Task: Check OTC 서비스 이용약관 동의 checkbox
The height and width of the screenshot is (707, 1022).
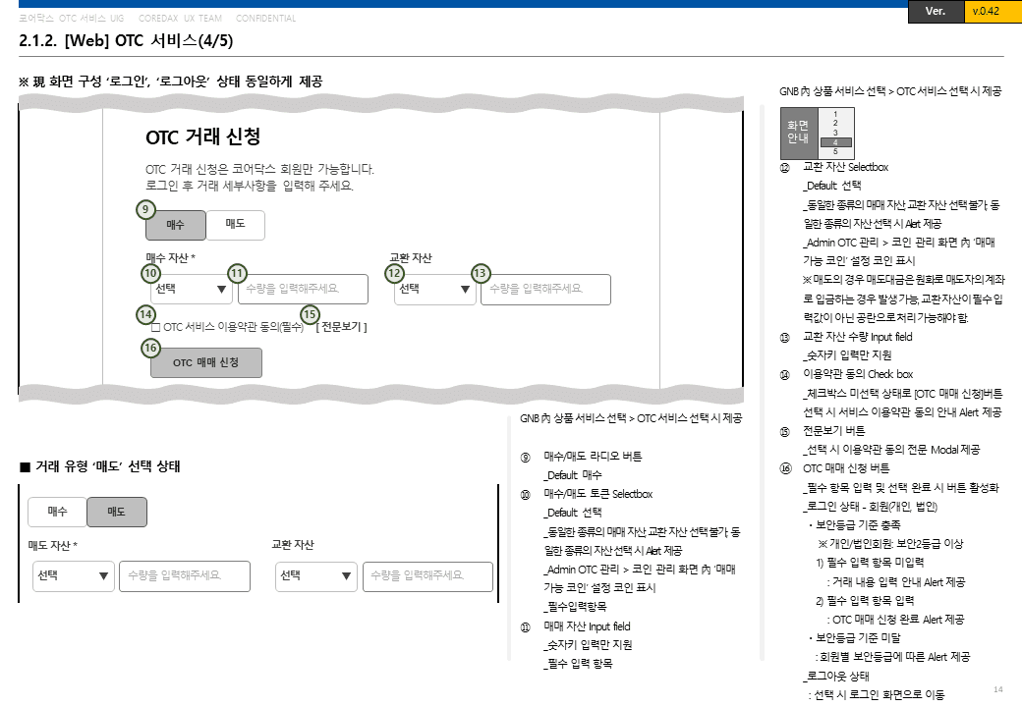Action: pyautogui.click(x=156, y=327)
